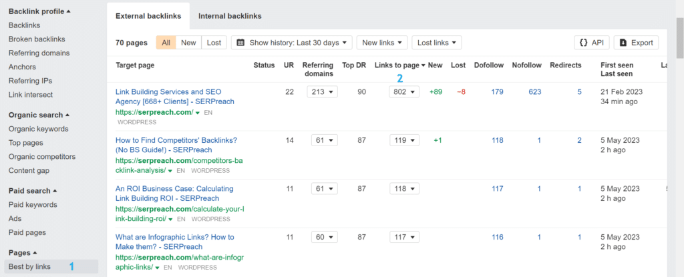Collapse the Backlink profile section
The image size is (684, 277).
[39, 11]
